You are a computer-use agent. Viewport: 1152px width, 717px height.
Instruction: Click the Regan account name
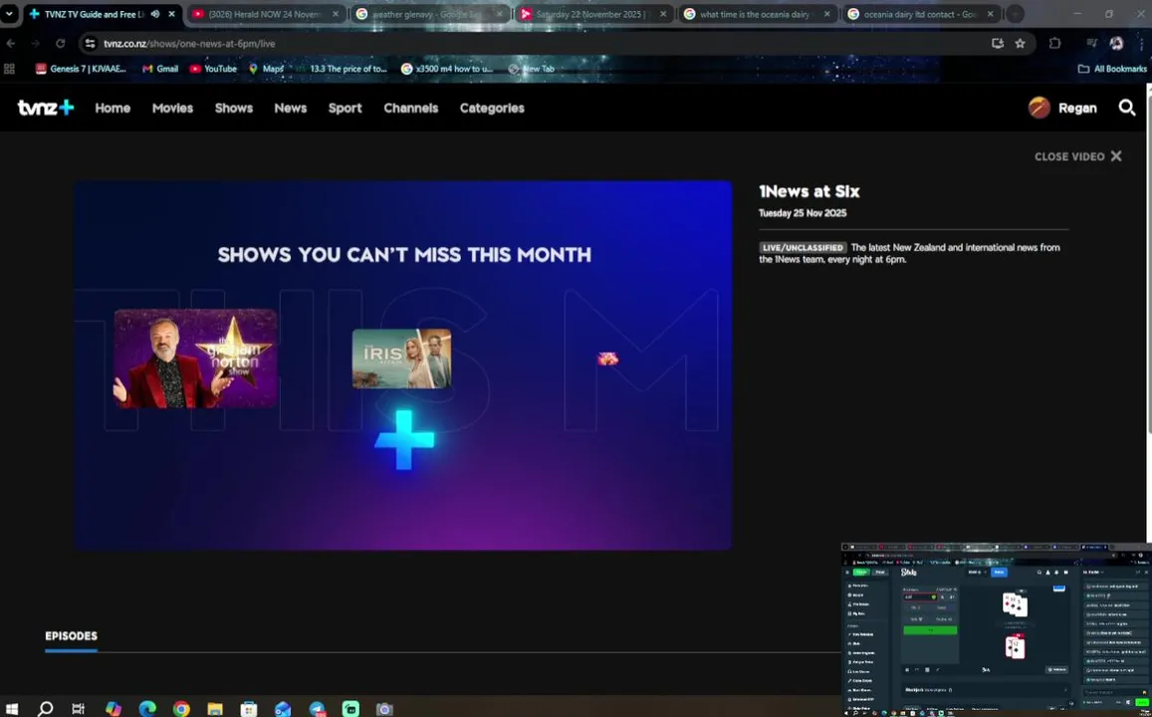tap(1077, 108)
